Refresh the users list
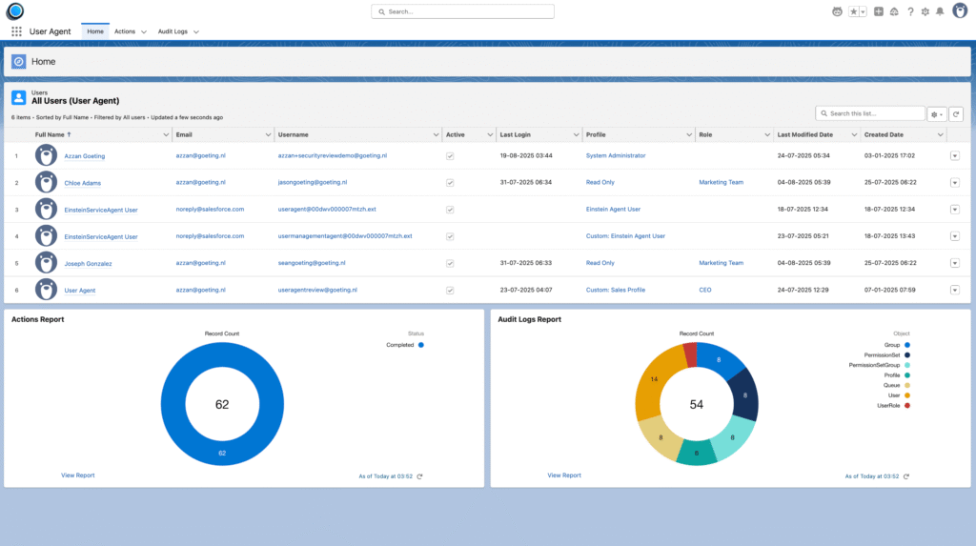976x546 pixels. [x=956, y=113]
